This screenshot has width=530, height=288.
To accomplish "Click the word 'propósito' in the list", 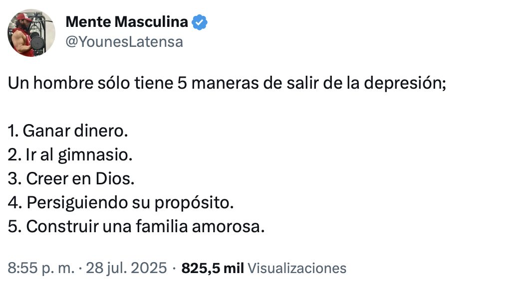I will (192, 203).
